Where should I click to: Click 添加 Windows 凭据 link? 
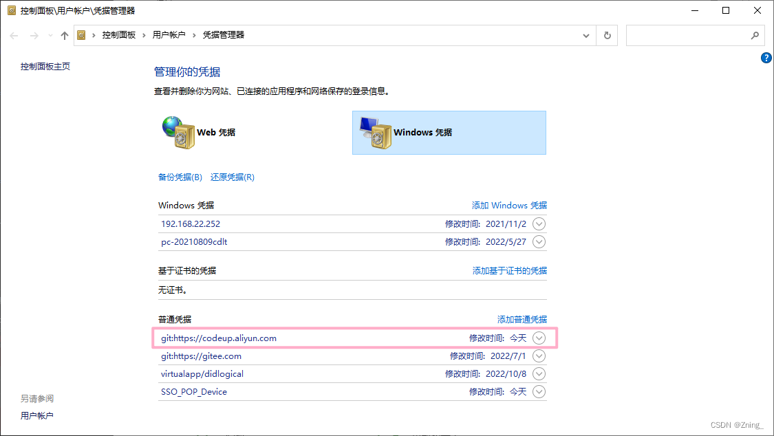point(509,205)
